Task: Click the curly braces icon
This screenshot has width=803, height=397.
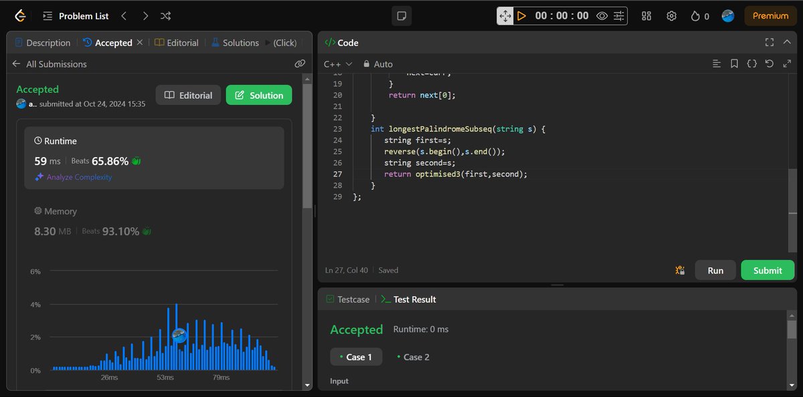Action: point(751,64)
